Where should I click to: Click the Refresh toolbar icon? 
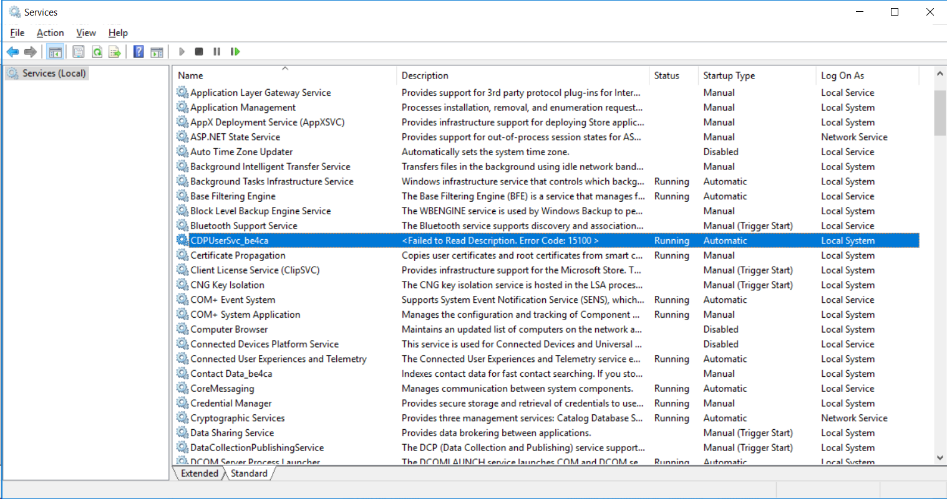point(97,52)
